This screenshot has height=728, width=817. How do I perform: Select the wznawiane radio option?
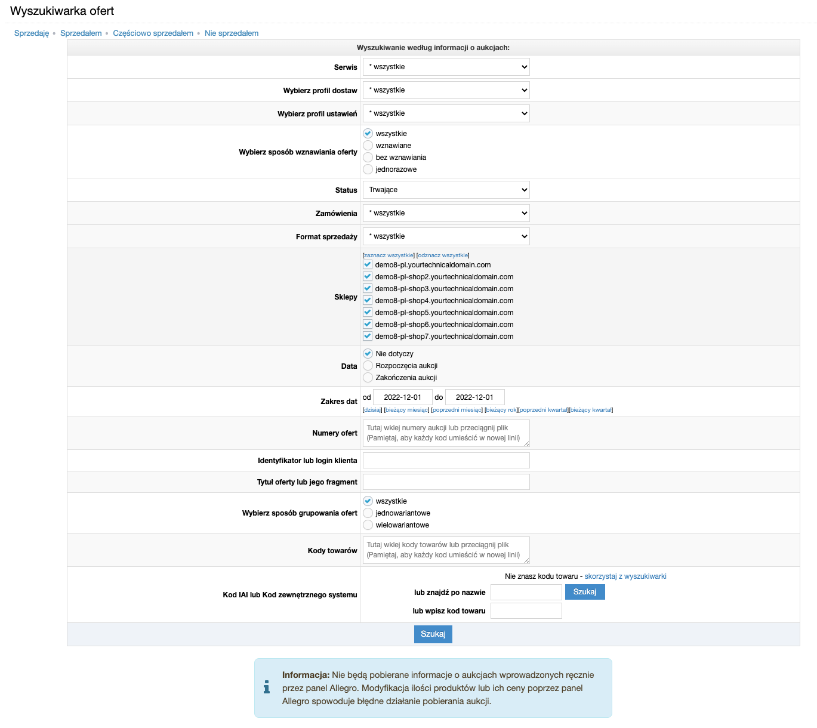point(368,146)
